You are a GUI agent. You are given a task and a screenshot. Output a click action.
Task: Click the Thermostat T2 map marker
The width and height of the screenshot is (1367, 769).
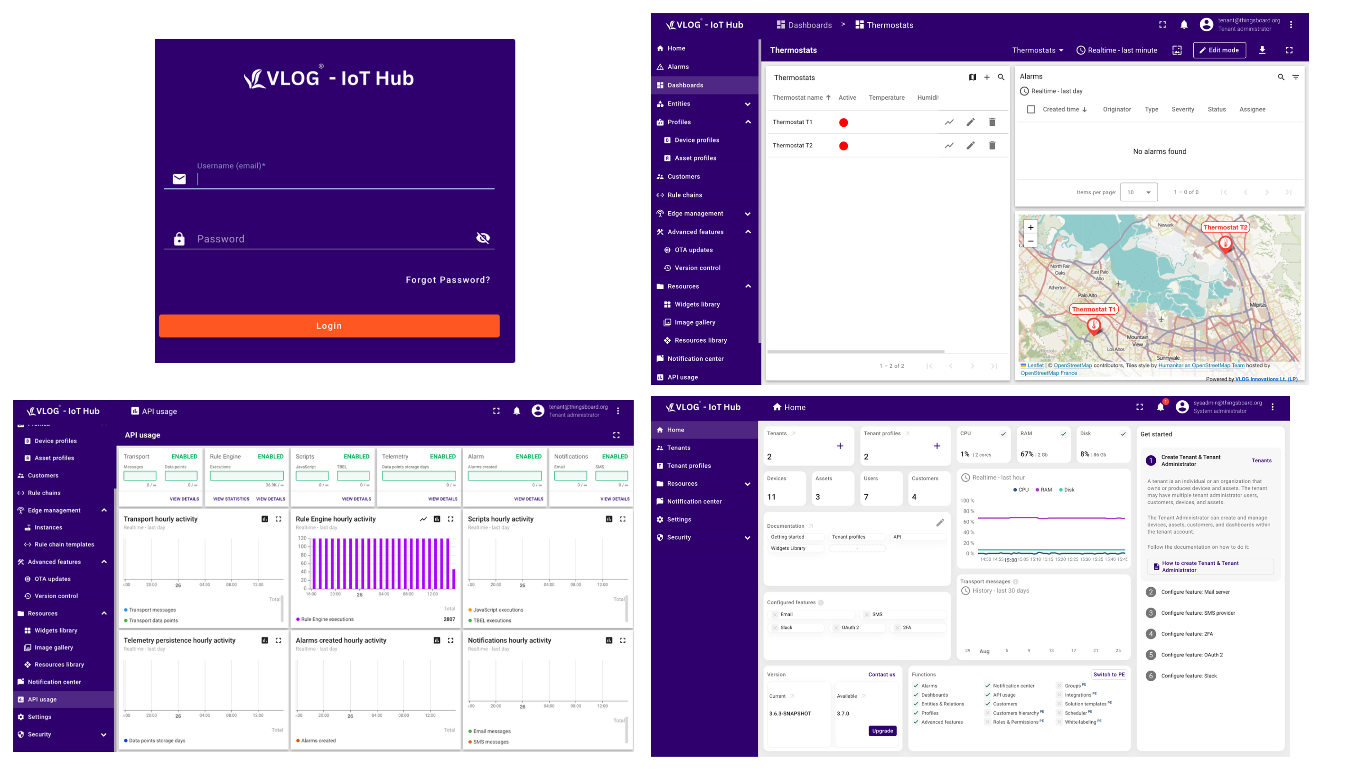click(1225, 244)
